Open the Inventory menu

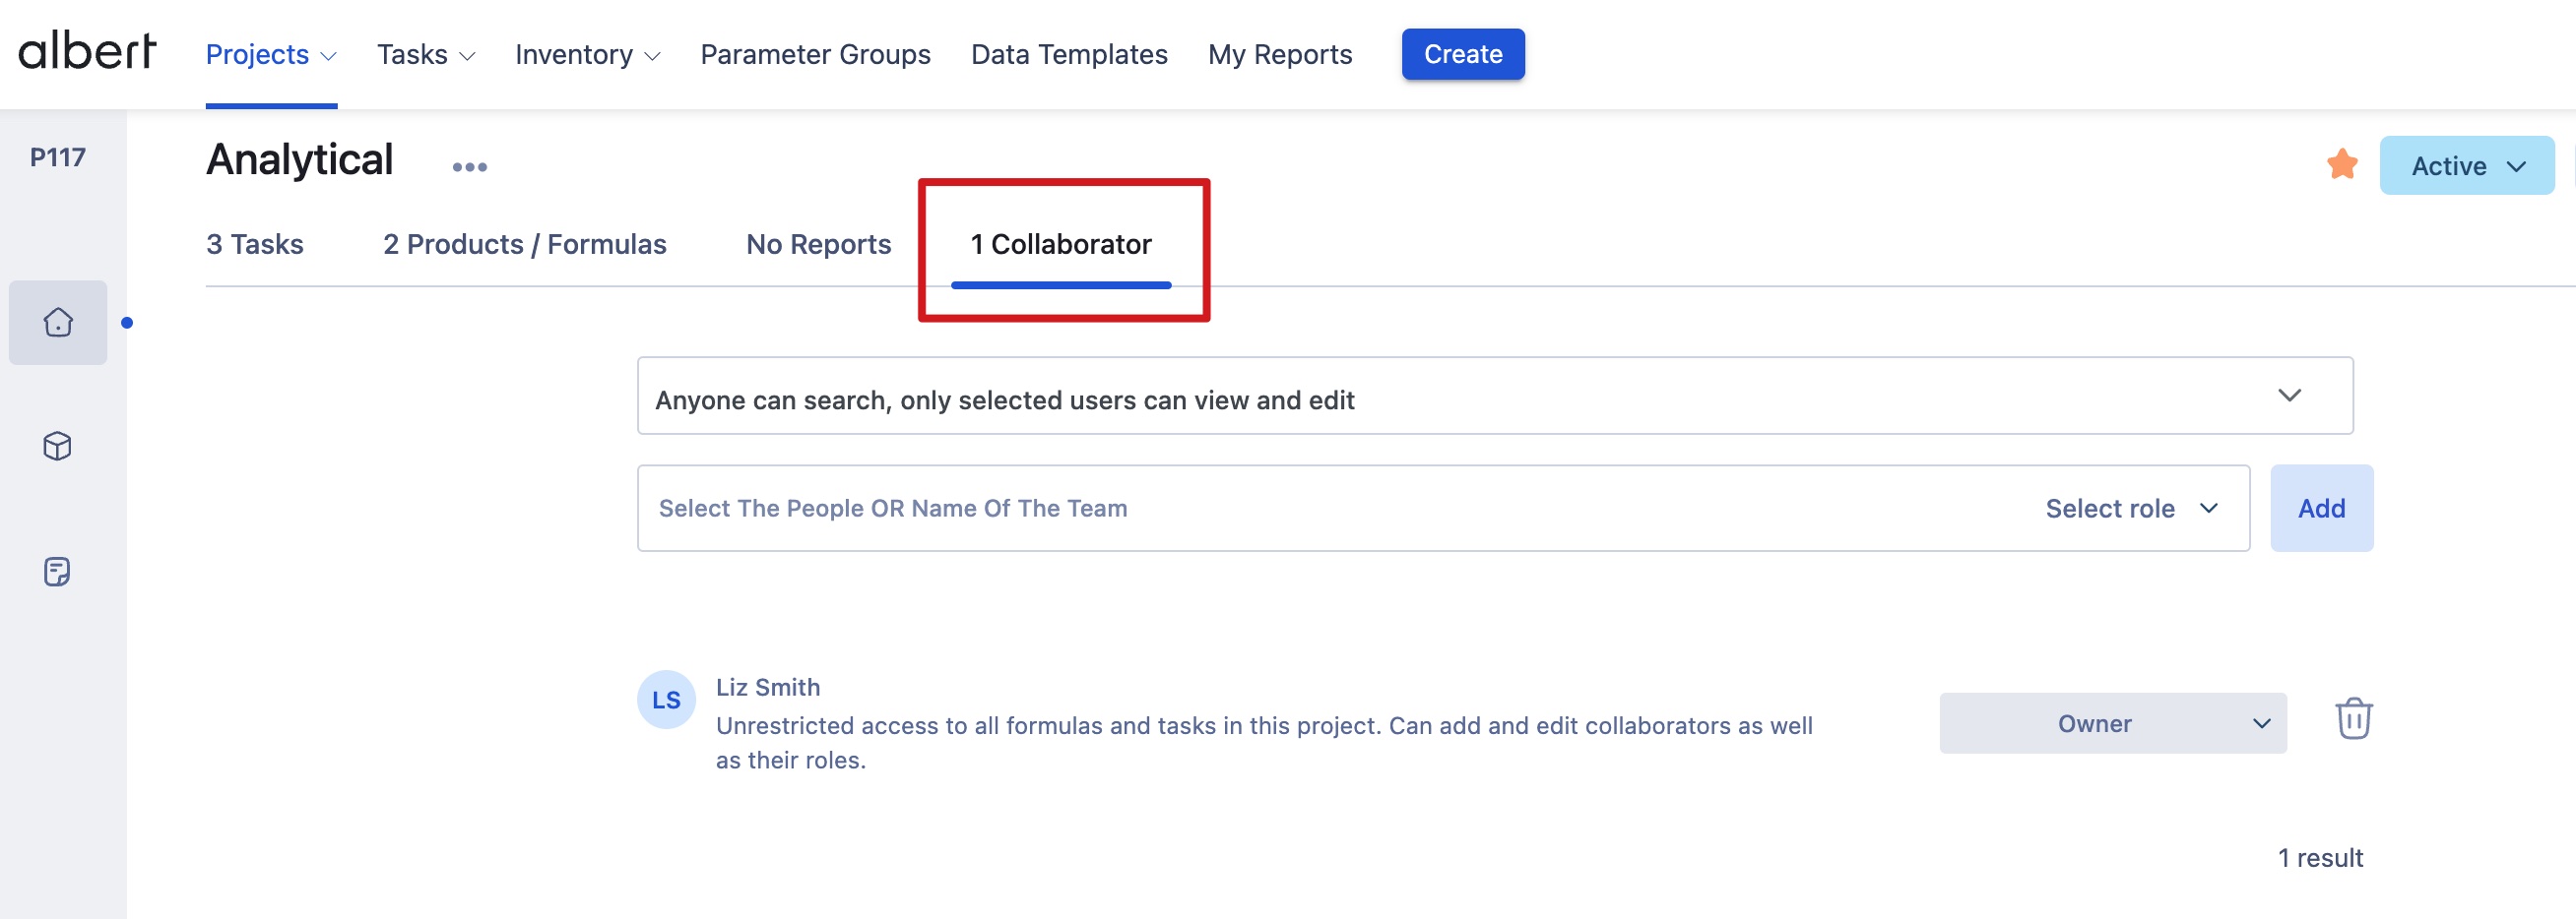click(587, 55)
